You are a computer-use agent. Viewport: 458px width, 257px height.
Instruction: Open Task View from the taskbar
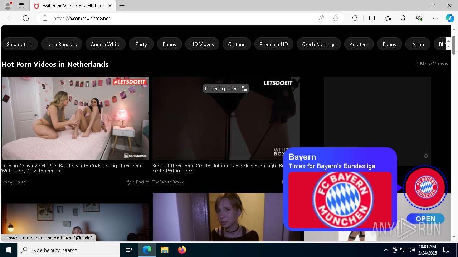coord(129,250)
